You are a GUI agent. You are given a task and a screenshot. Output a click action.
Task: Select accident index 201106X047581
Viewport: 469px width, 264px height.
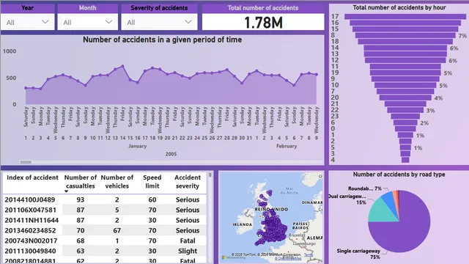tap(31, 210)
